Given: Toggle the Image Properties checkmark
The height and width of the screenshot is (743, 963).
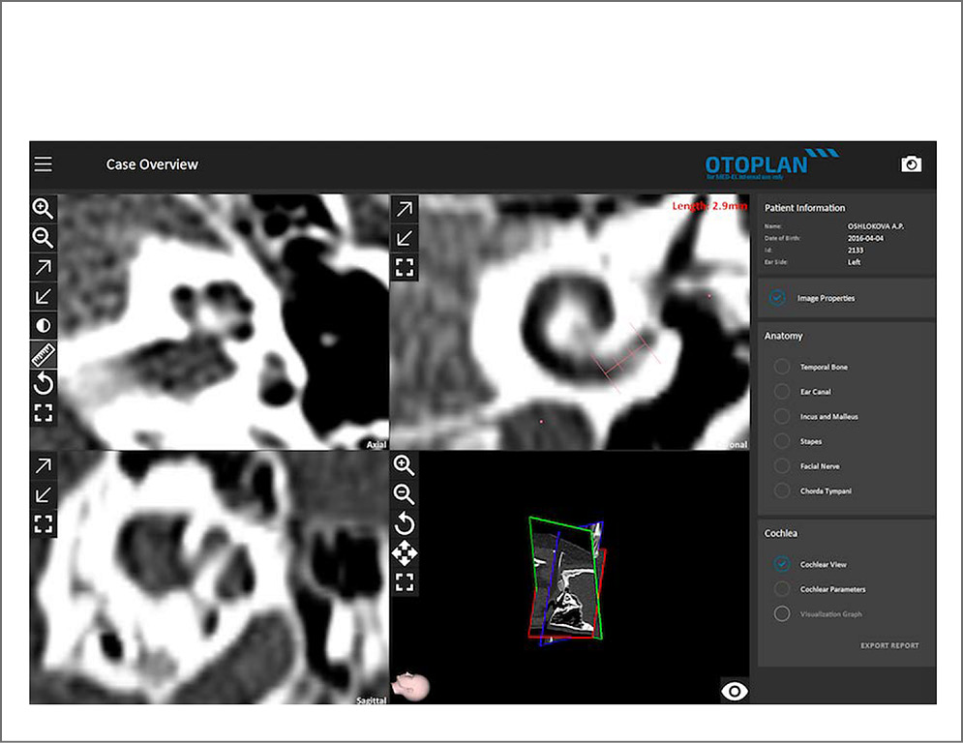Looking at the screenshot, I should pos(777,298).
